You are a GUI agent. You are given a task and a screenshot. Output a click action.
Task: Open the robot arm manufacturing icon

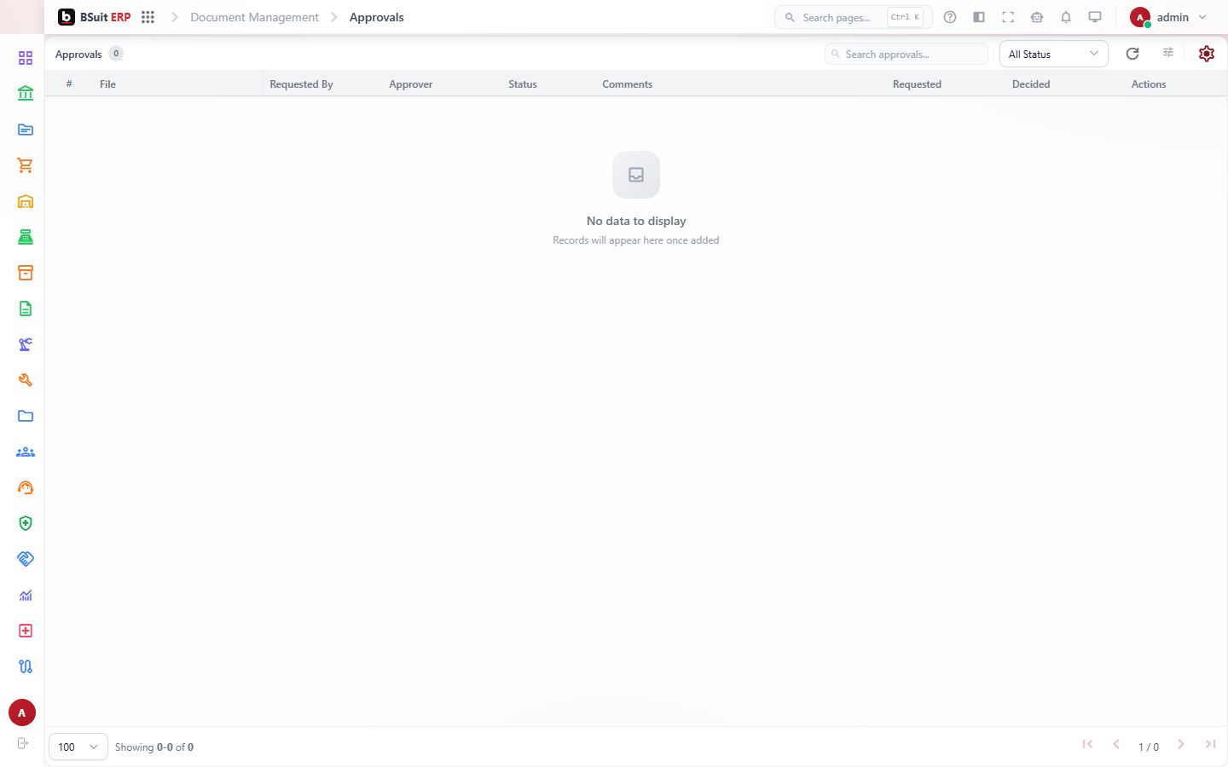26,344
